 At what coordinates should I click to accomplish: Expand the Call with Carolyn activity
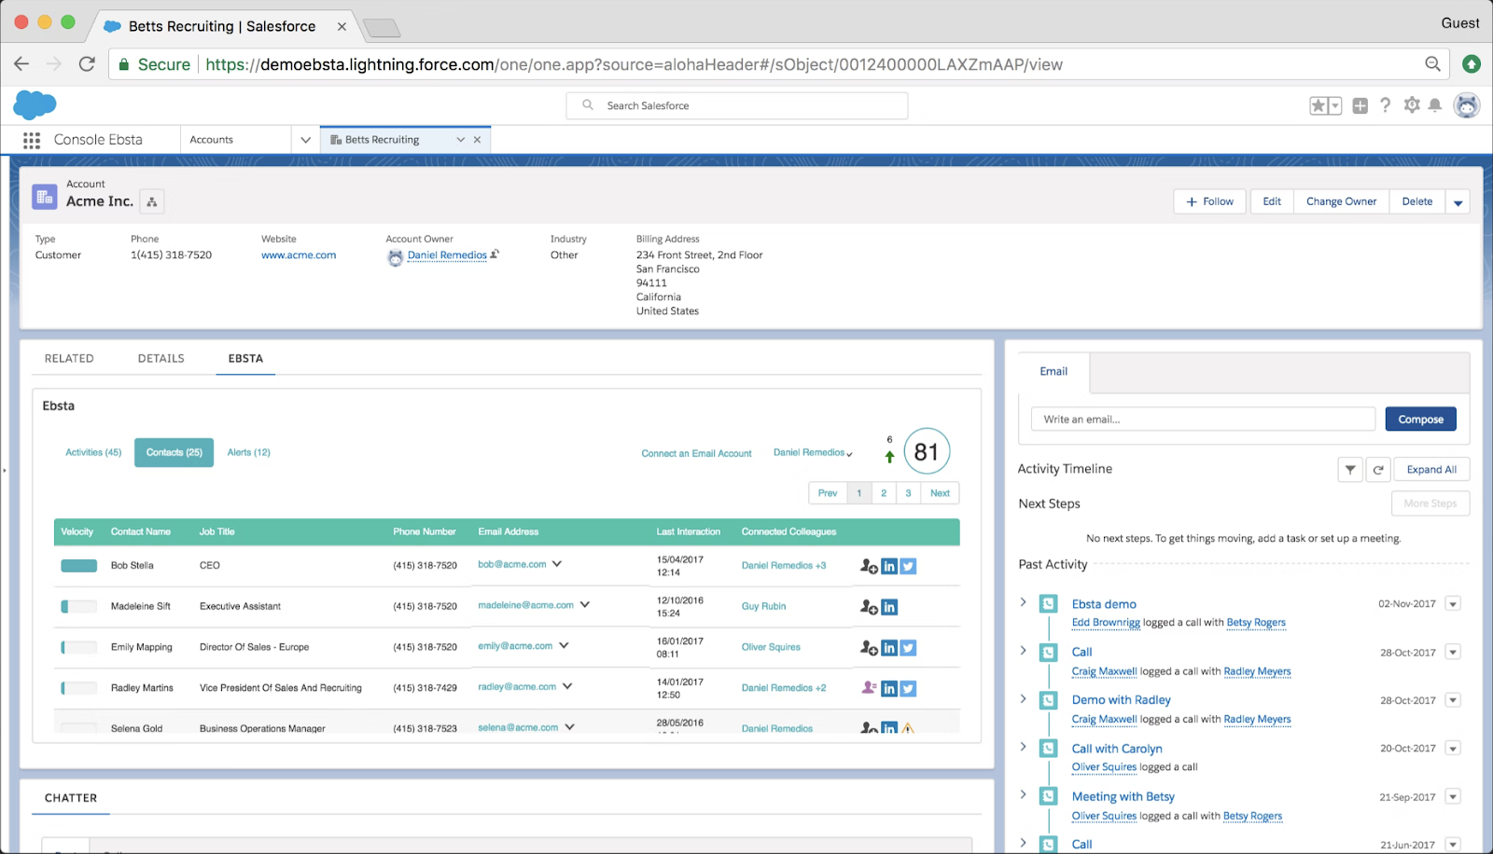[1024, 747]
